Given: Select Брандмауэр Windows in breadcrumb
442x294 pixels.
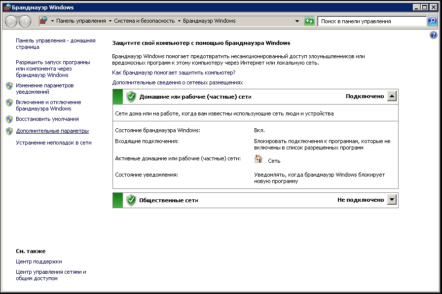Looking at the screenshot, I should 209,21.
